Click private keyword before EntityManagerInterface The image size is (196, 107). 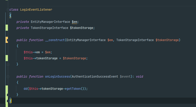click(23, 22)
